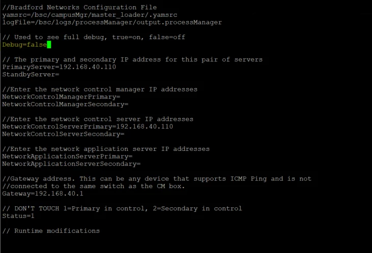Viewport: 372px width, 253px height.
Task: Click the Status=1 line
Action: 18,216
